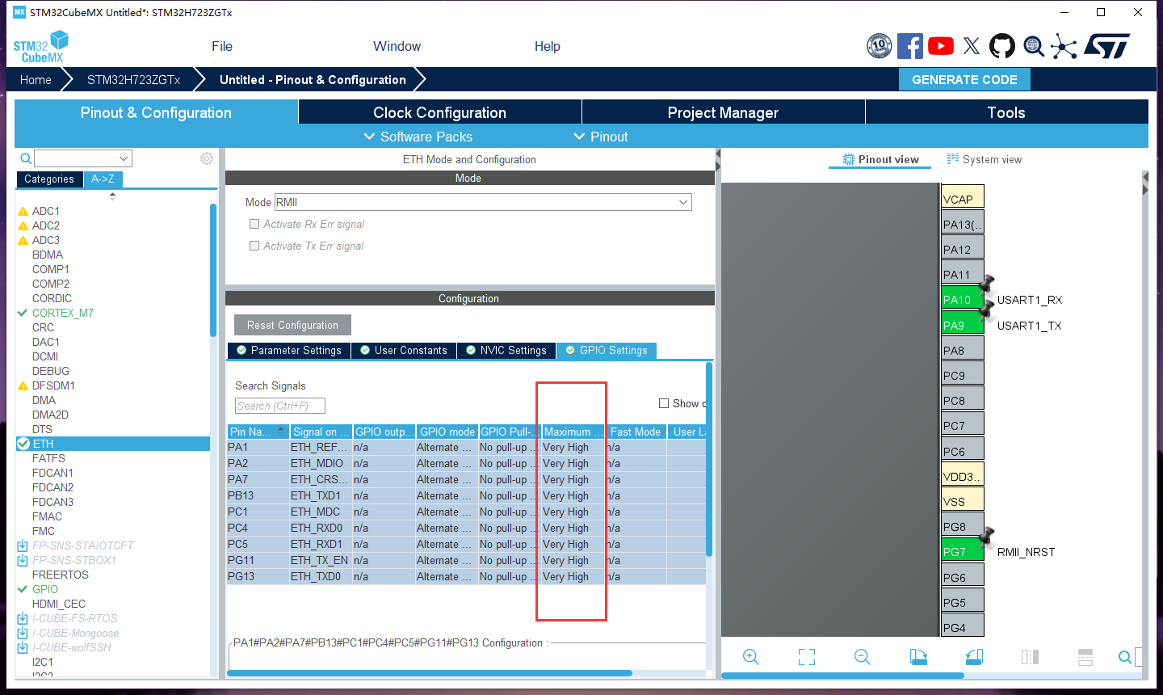
Task: Toggle the Show checkbox in GPIO settings
Action: [664, 403]
